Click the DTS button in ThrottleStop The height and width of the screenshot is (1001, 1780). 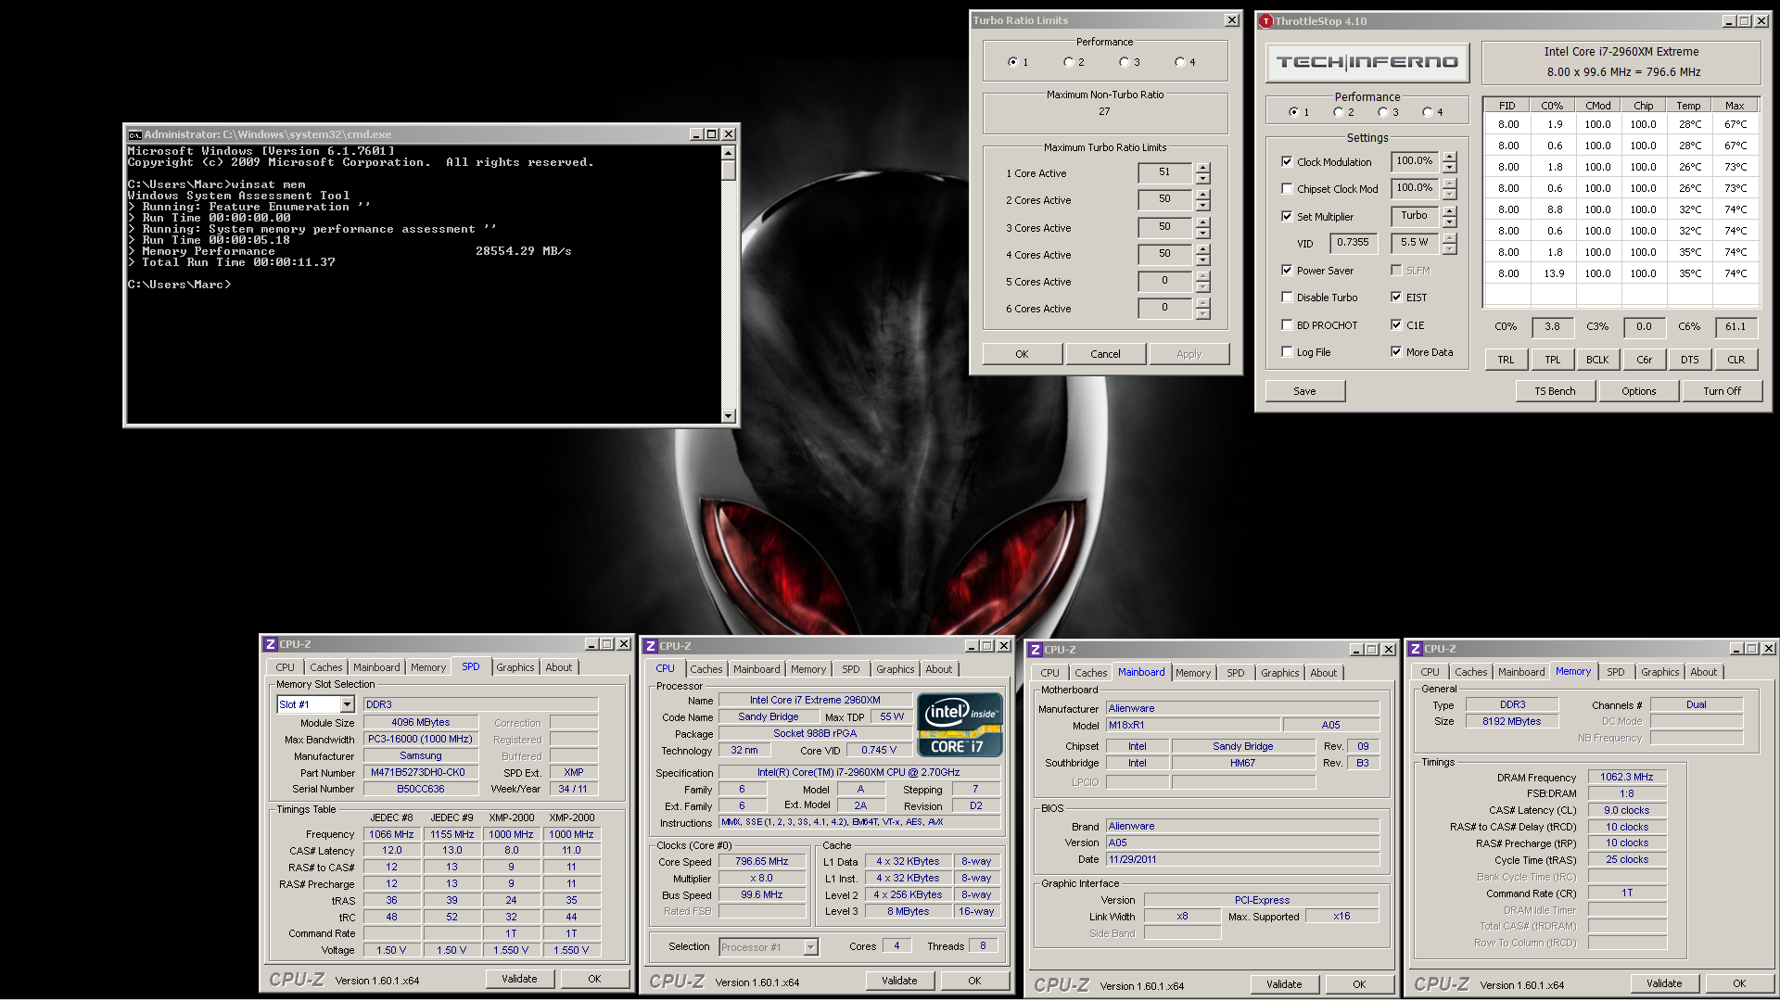pos(1690,360)
